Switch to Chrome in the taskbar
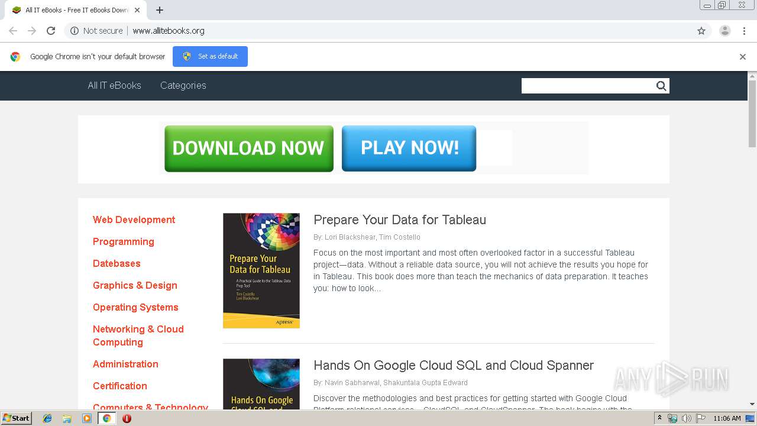This screenshot has height=426, width=757. click(x=106, y=418)
